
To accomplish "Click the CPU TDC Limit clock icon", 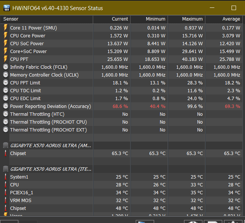I will pyautogui.click(x=6, y=90).
